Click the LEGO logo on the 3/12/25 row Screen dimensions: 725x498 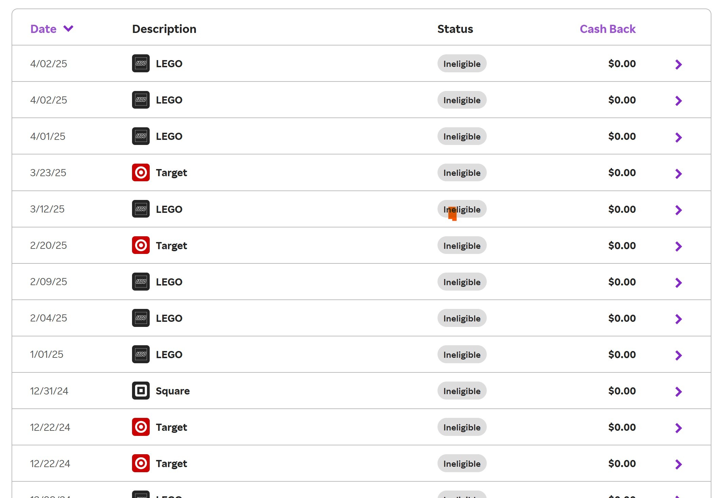coord(141,209)
